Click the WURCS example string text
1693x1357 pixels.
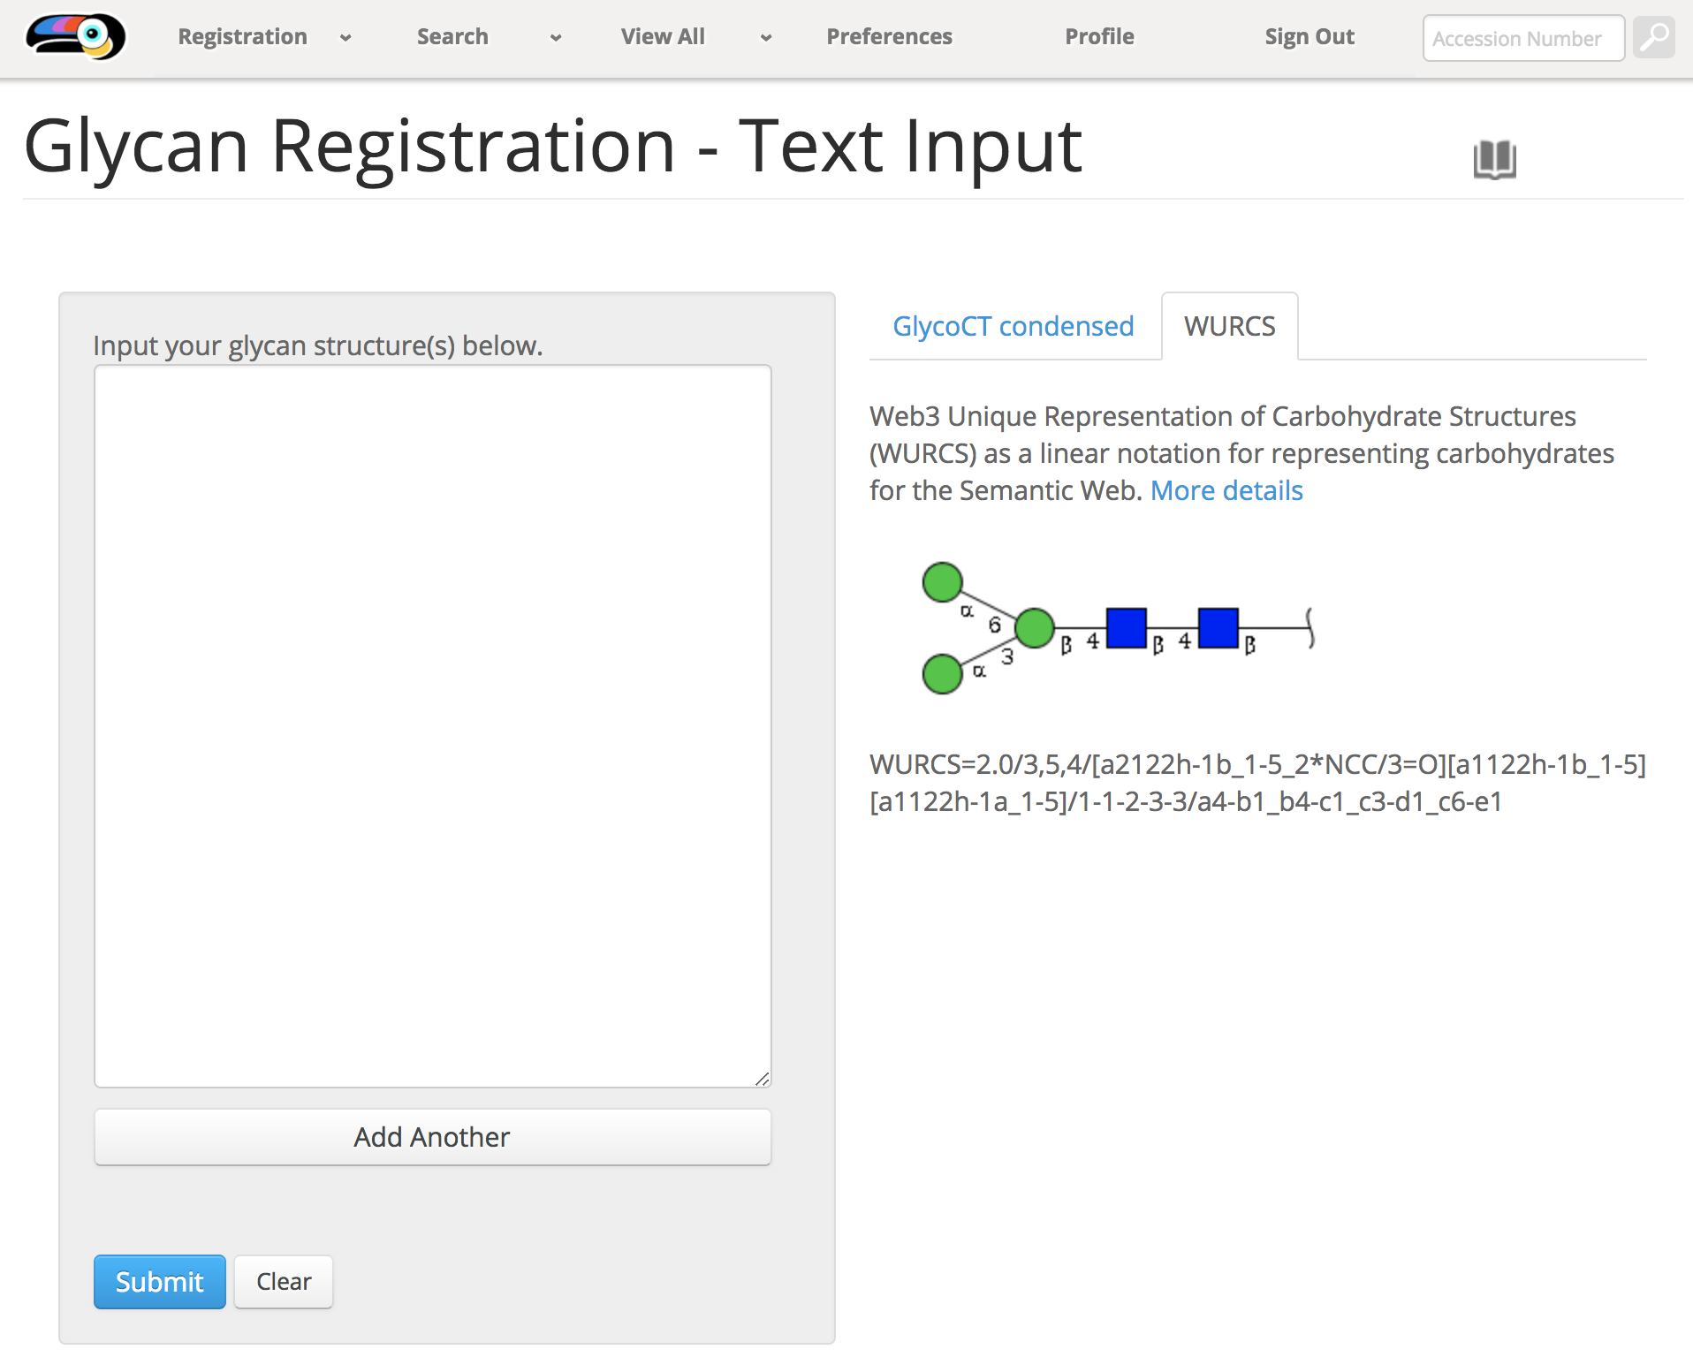pos(1258,783)
